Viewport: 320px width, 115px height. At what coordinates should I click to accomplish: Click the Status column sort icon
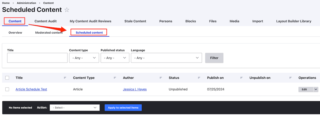(199, 78)
